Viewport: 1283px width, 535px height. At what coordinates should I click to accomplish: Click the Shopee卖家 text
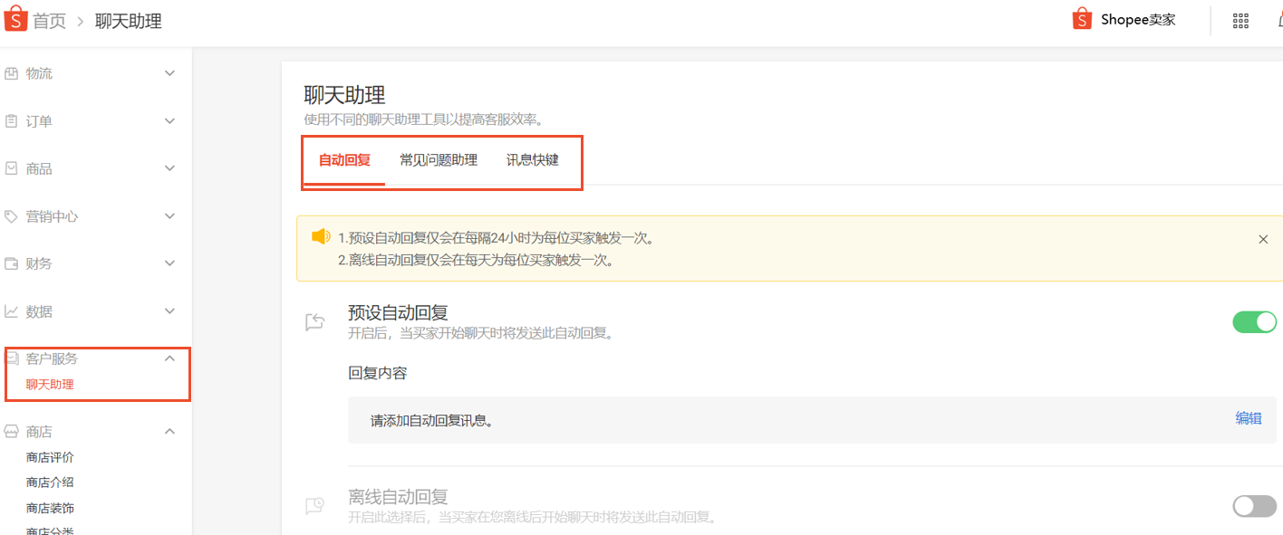1138,20
